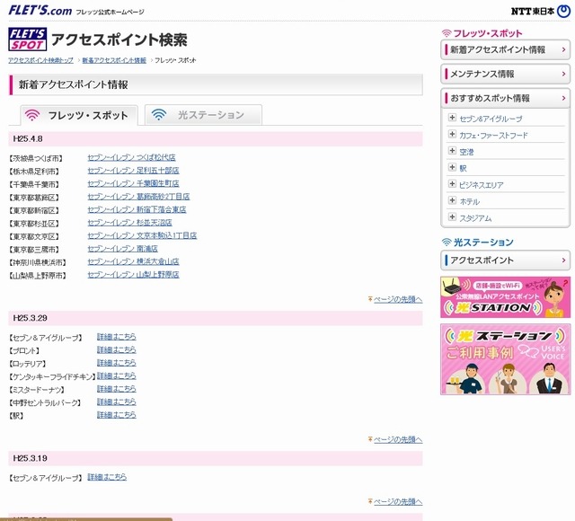Open セブン-イレブン 足利五十部店 link
Screen dimensions: 575x521
(133, 171)
